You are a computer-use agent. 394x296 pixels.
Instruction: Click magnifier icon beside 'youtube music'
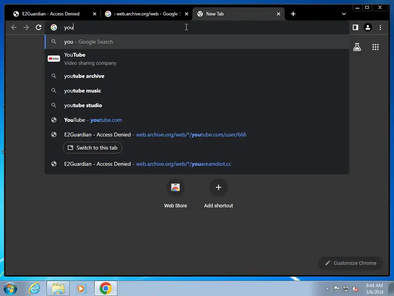54,91
